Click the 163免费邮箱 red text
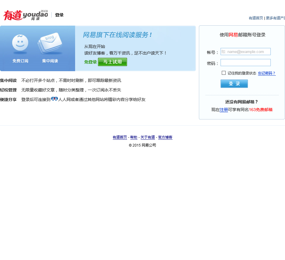285x260 pixels. pyautogui.click(x=261, y=110)
